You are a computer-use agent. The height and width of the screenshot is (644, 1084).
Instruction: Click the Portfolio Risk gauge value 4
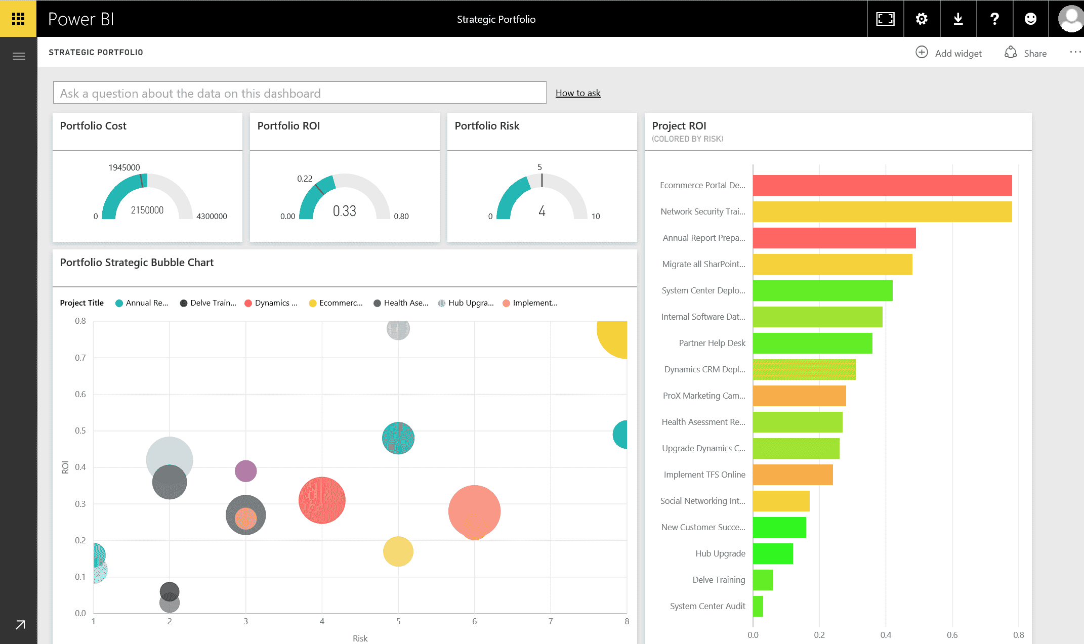tap(542, 211)
